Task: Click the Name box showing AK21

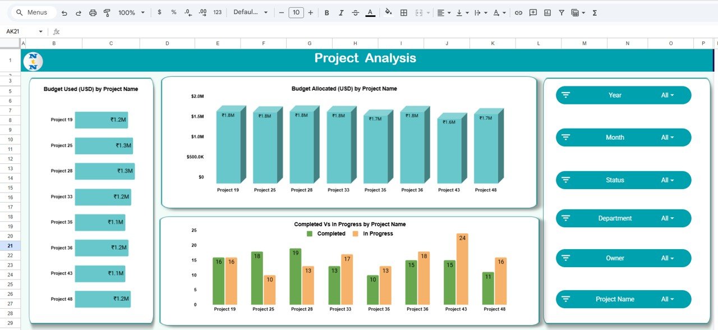Action: [x=24, y=31]
